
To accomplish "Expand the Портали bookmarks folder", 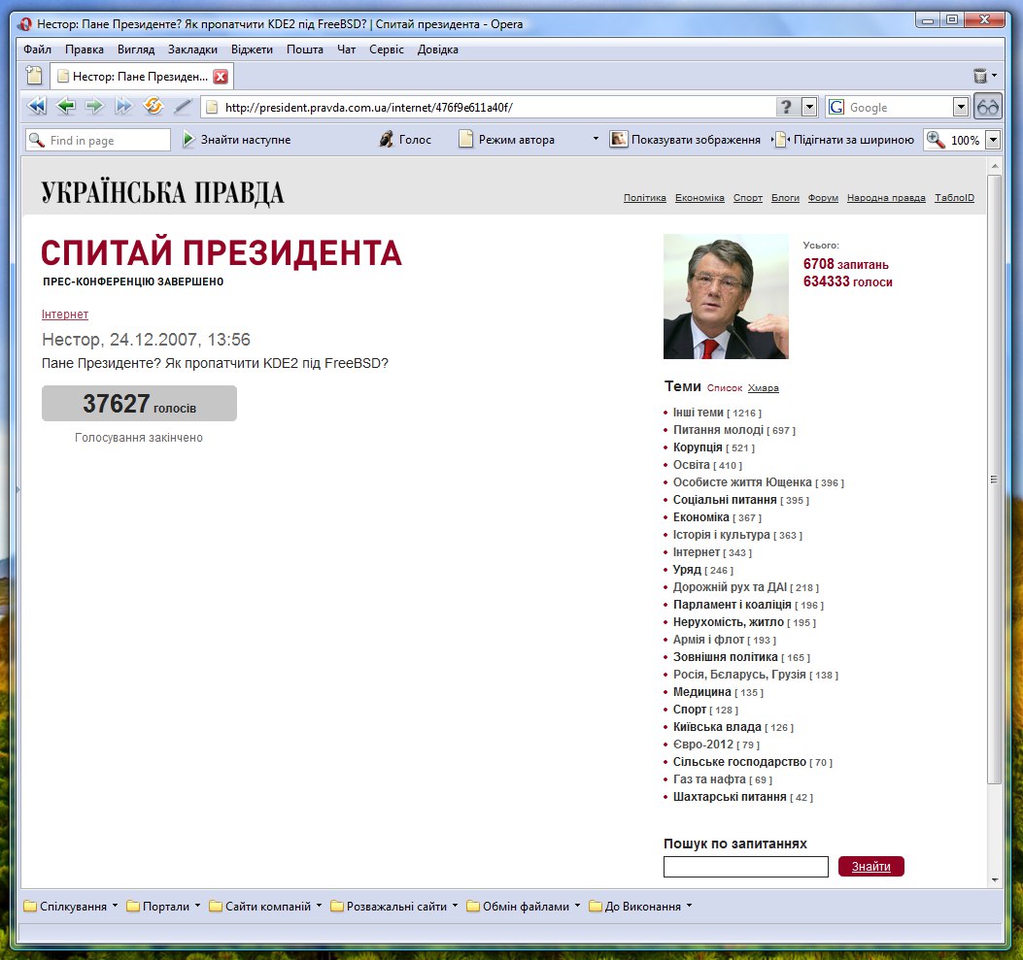I will click(x=163, y=906).
